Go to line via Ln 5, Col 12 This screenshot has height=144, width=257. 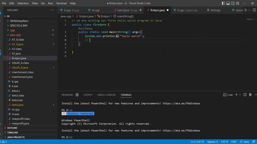tap(197, 142)
